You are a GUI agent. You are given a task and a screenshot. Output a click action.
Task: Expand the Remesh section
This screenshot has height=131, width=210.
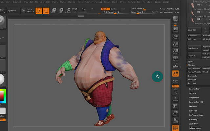(x=192, y=76)
